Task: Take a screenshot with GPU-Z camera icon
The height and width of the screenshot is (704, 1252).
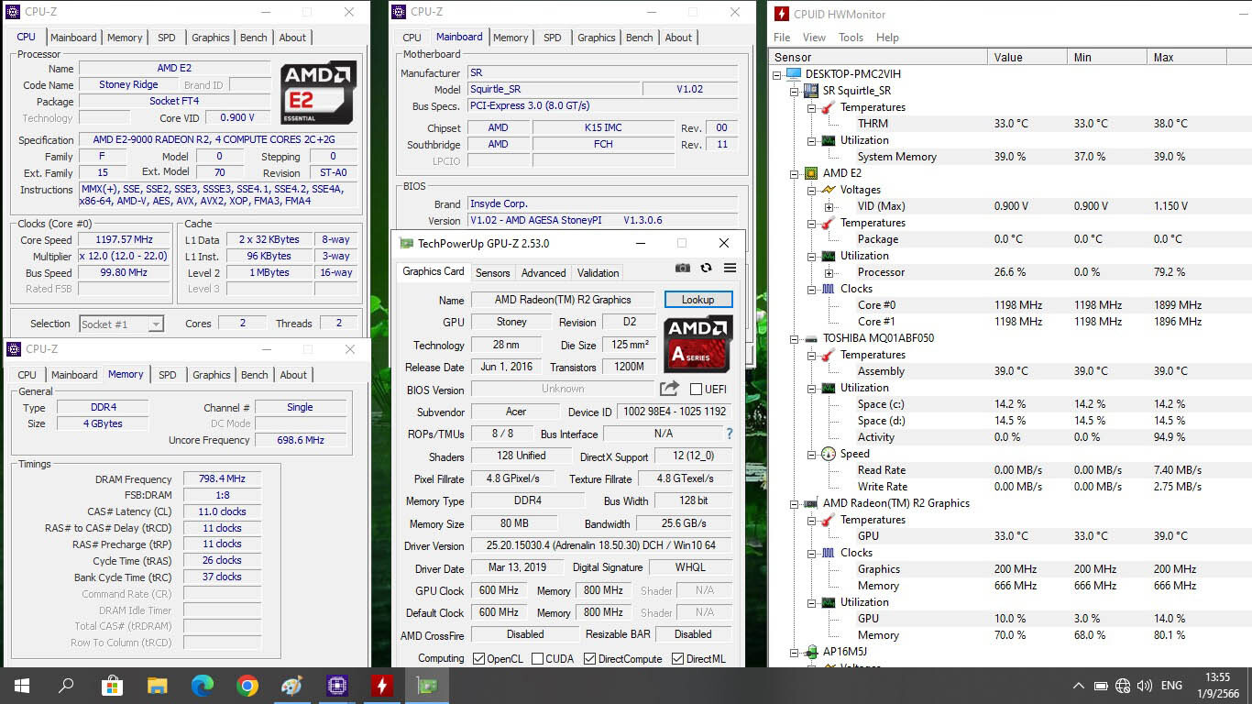Action: point(683,268)
